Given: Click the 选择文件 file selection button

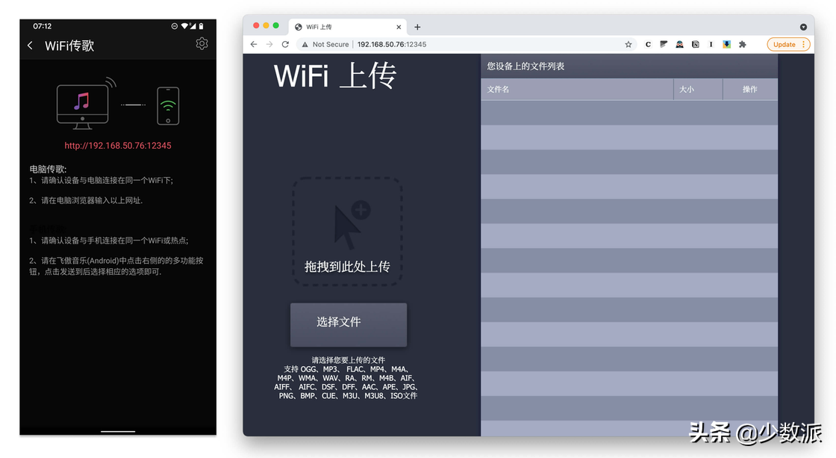Looking at the screenshot, I should coord(348,324).
